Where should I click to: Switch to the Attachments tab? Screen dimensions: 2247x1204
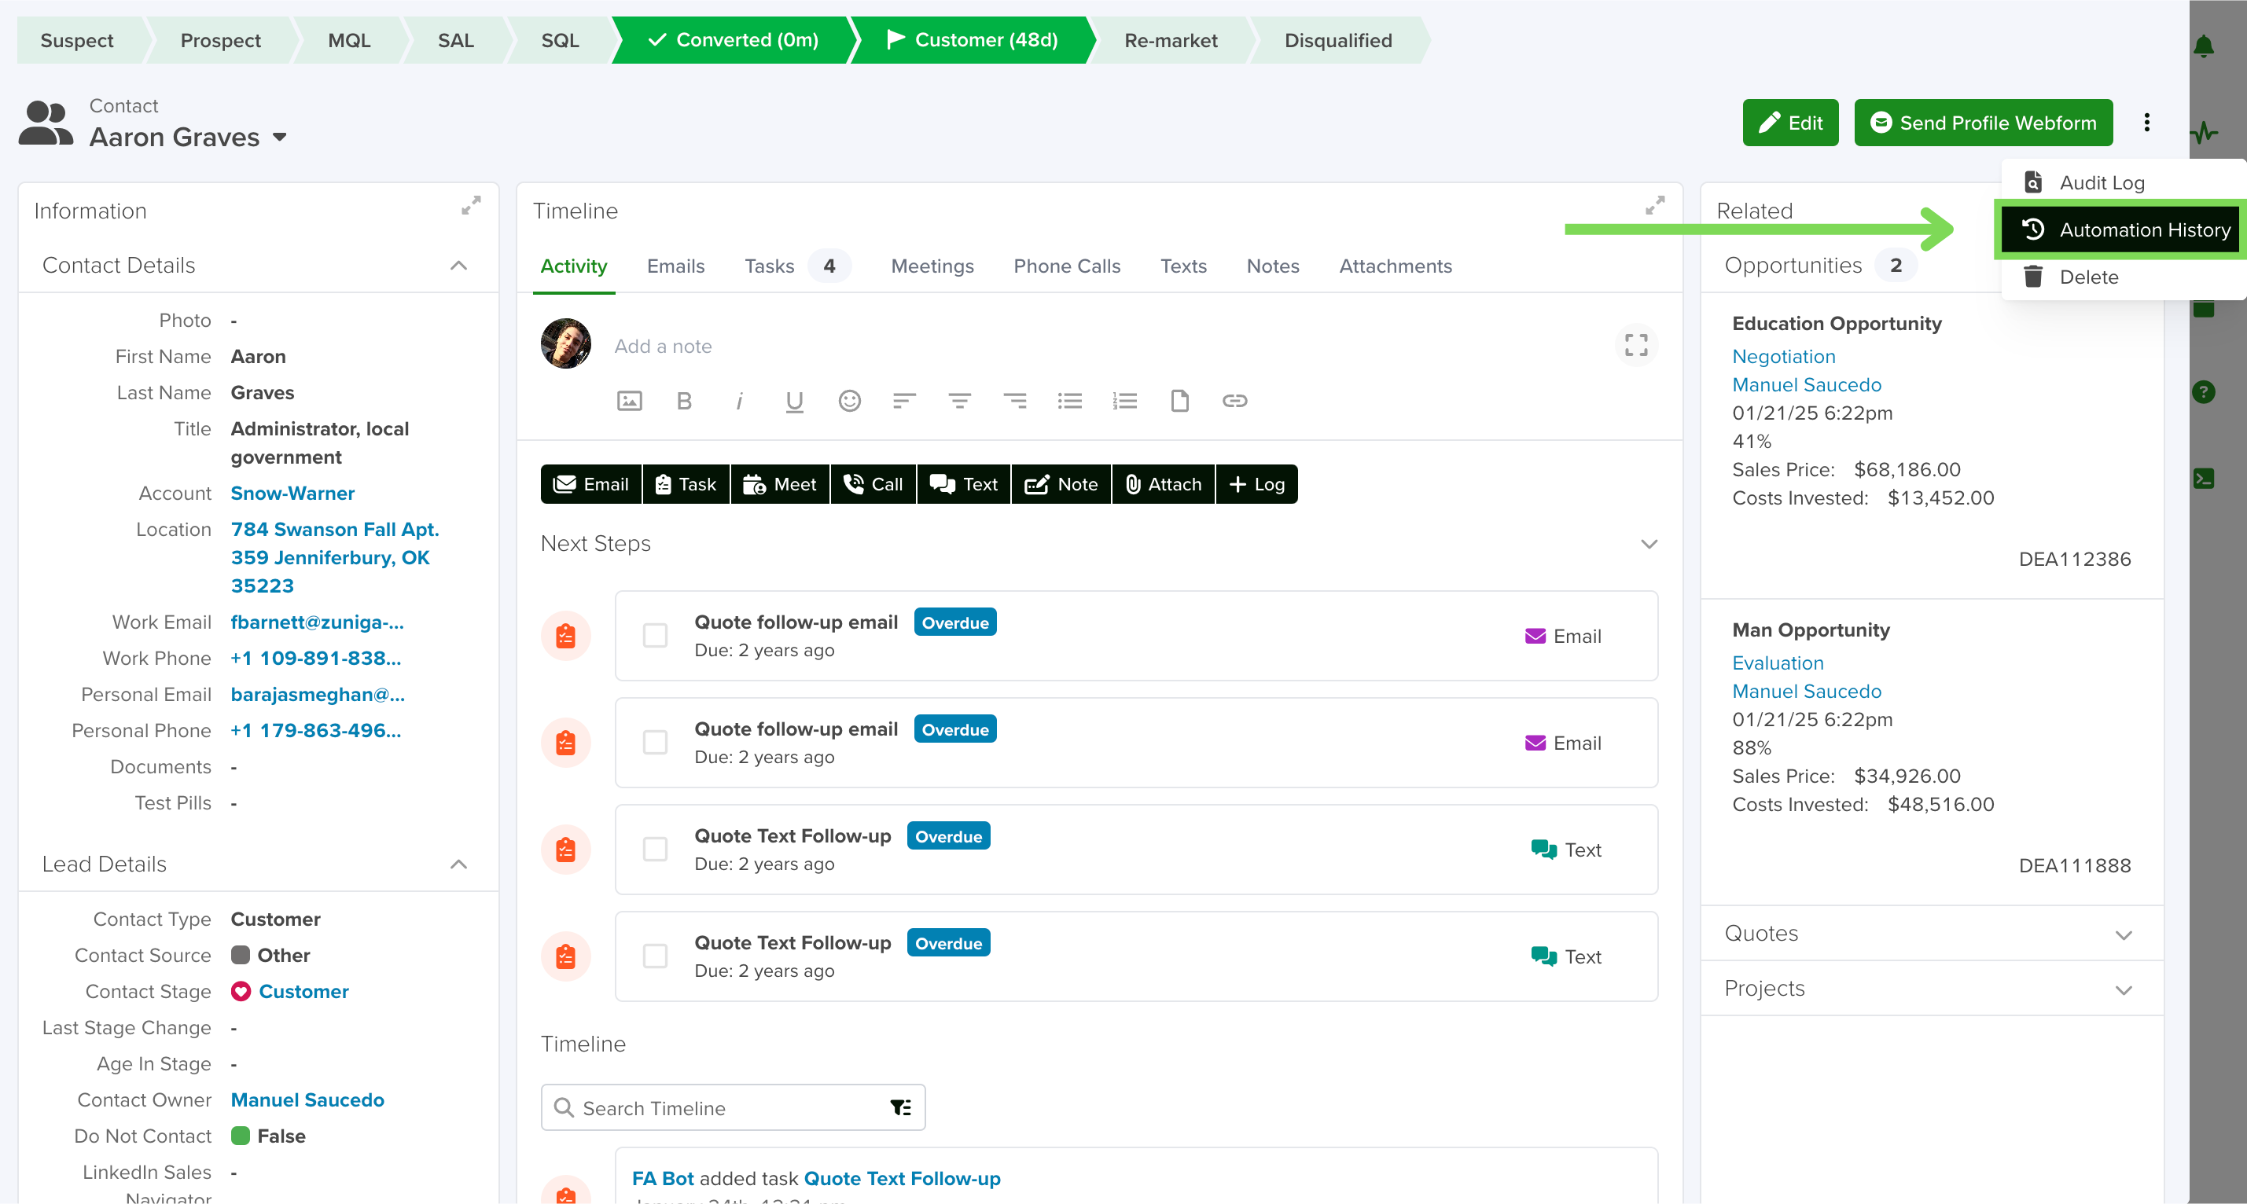coord(1395,266)
